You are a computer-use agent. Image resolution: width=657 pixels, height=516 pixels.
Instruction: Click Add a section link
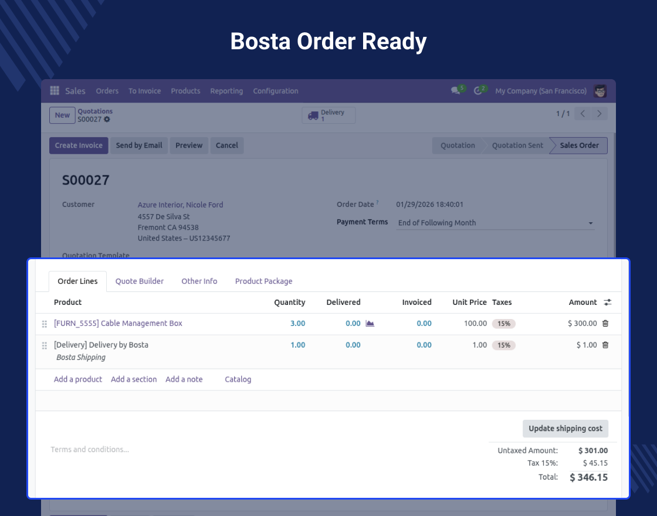point(134,379)
